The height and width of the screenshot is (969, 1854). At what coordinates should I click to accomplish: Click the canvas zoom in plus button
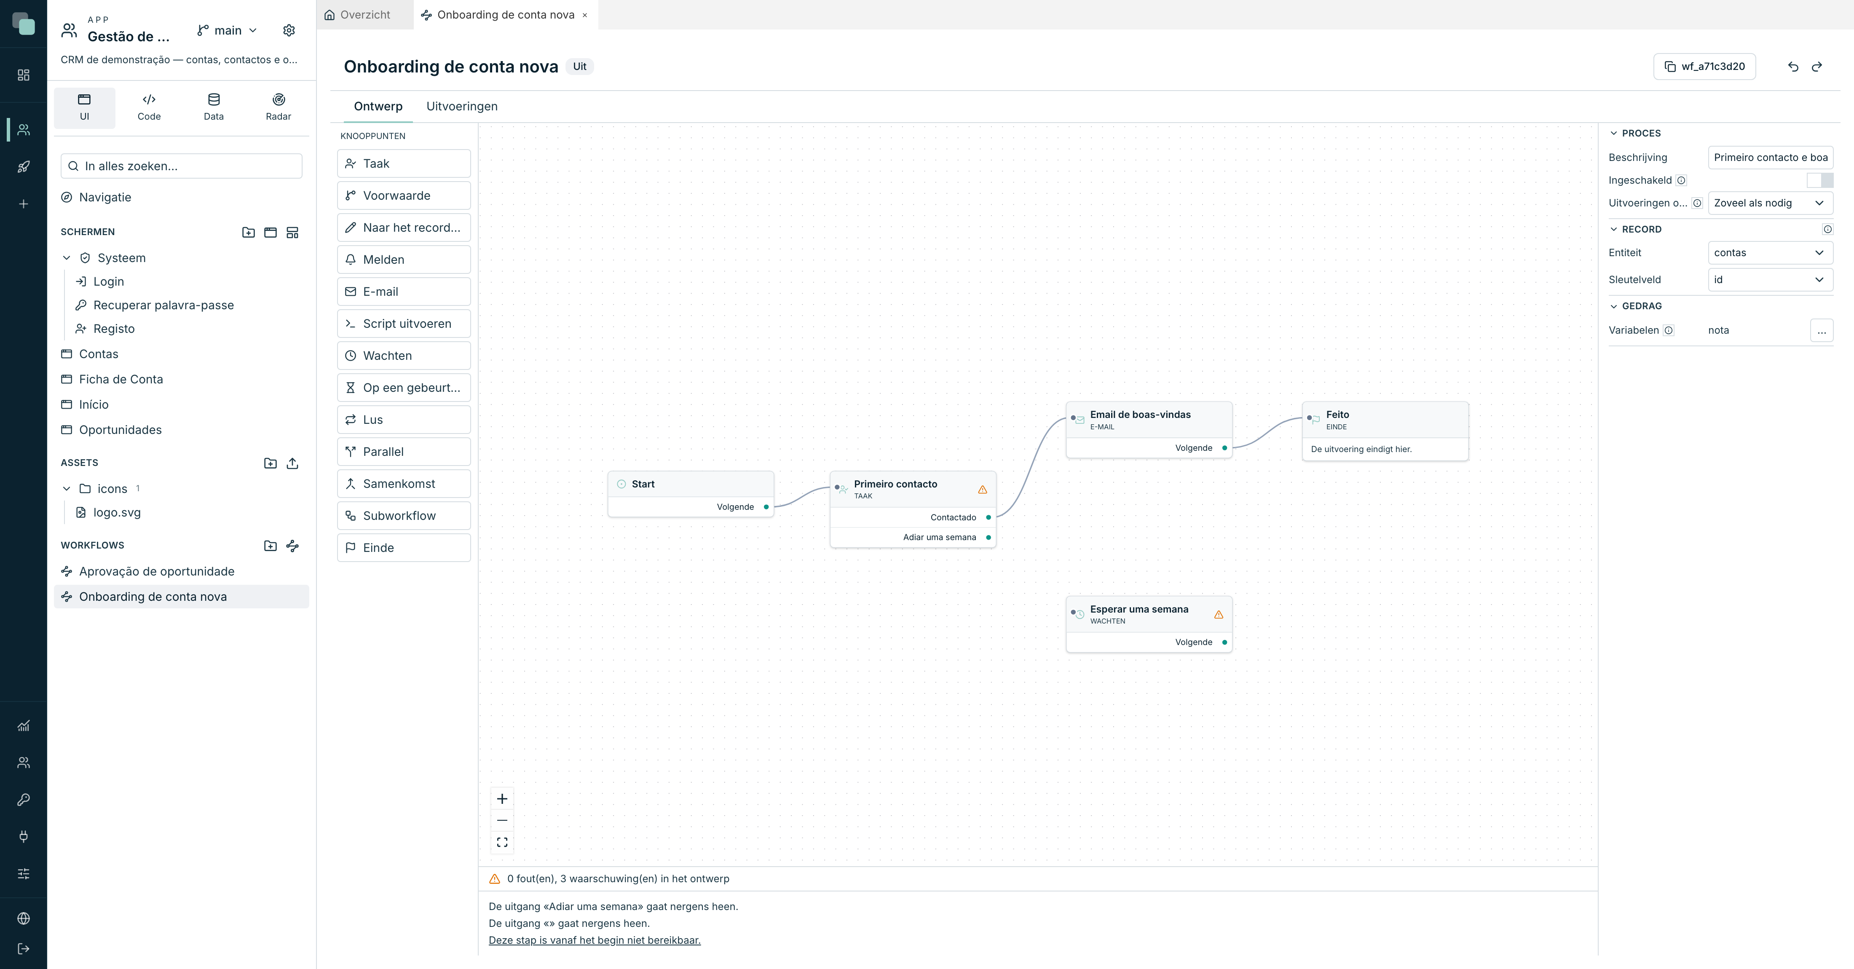tap(502, 798)
